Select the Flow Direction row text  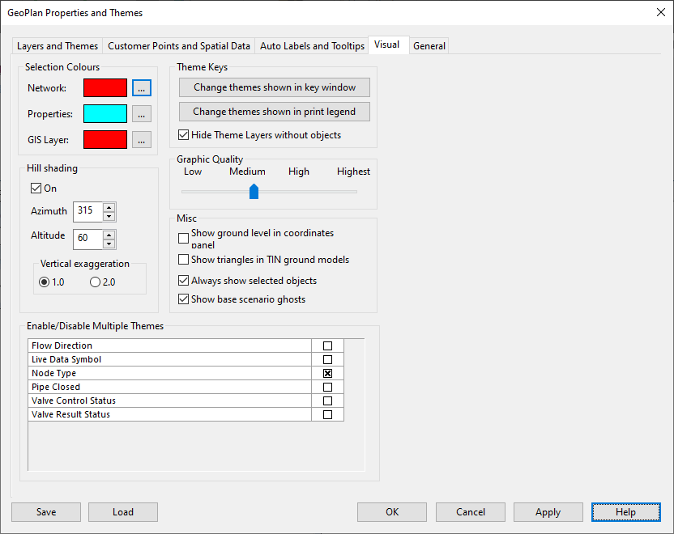tap(62, 345)
